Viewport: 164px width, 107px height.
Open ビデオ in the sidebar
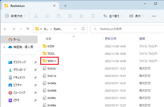point(14,100)
